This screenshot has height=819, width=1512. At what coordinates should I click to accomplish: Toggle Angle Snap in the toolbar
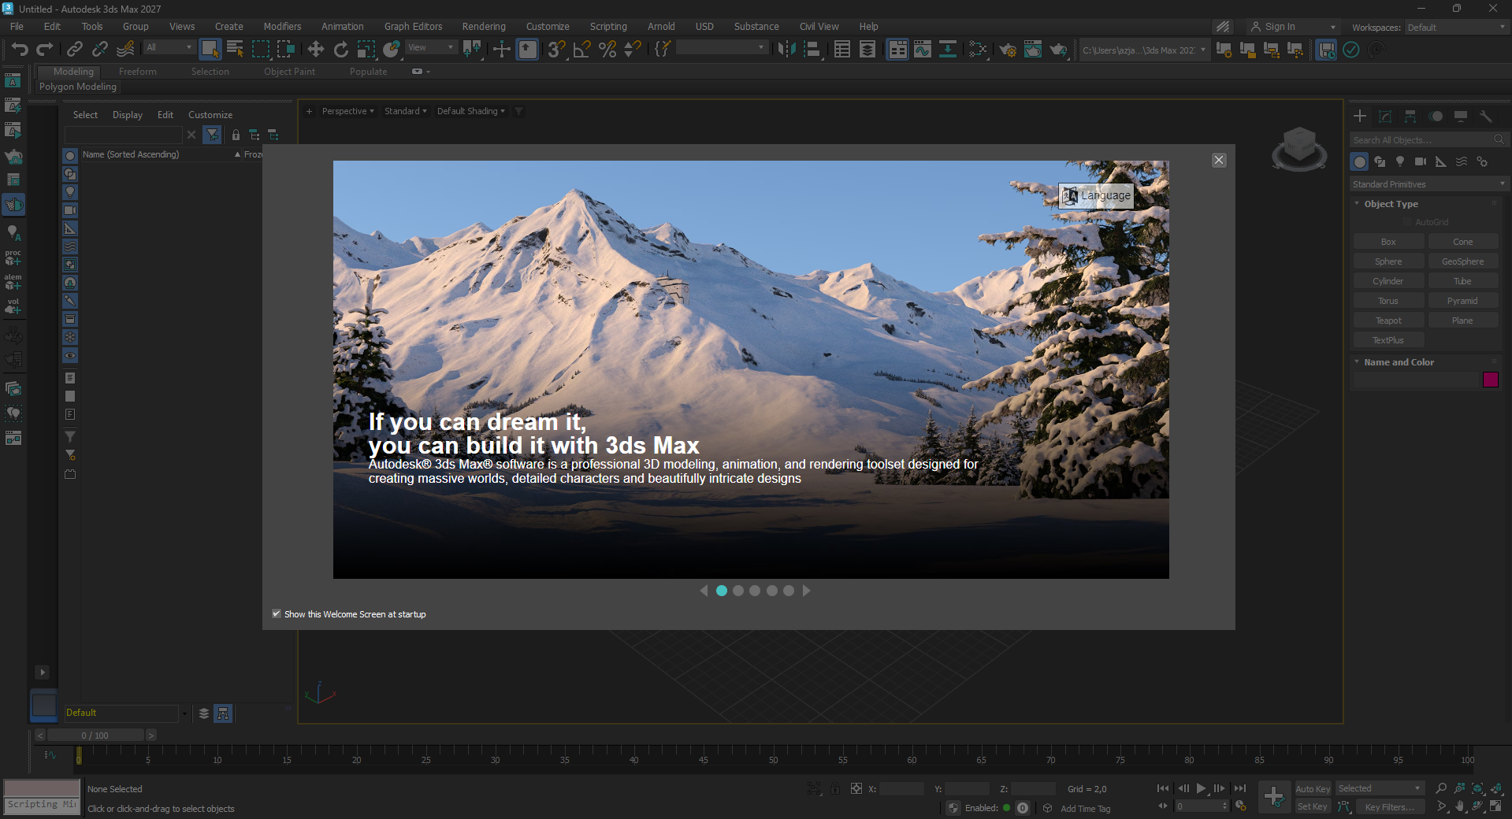point(582,50)
